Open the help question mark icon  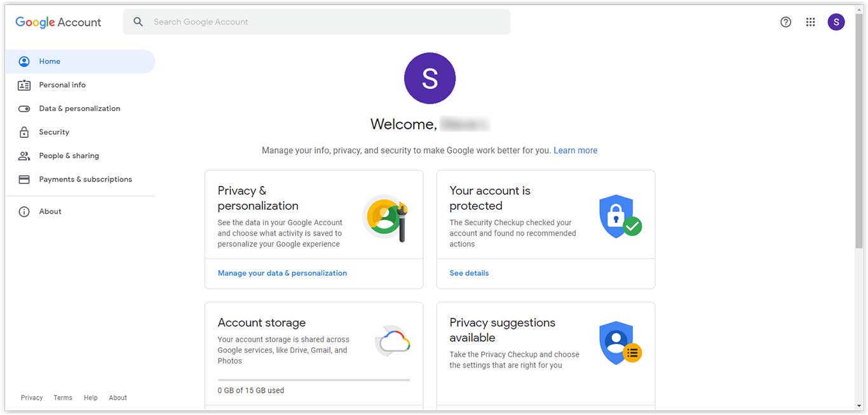(786, 22)
